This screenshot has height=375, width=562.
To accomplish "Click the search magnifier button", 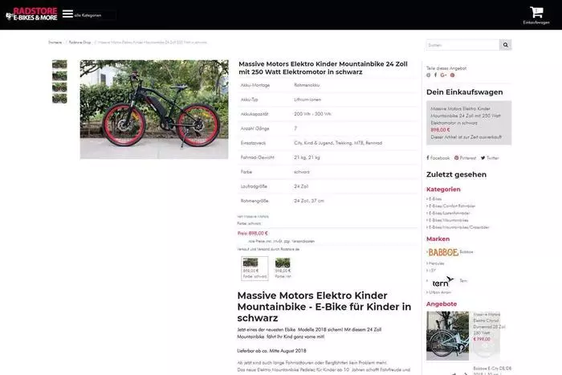I will coord(506,45).
